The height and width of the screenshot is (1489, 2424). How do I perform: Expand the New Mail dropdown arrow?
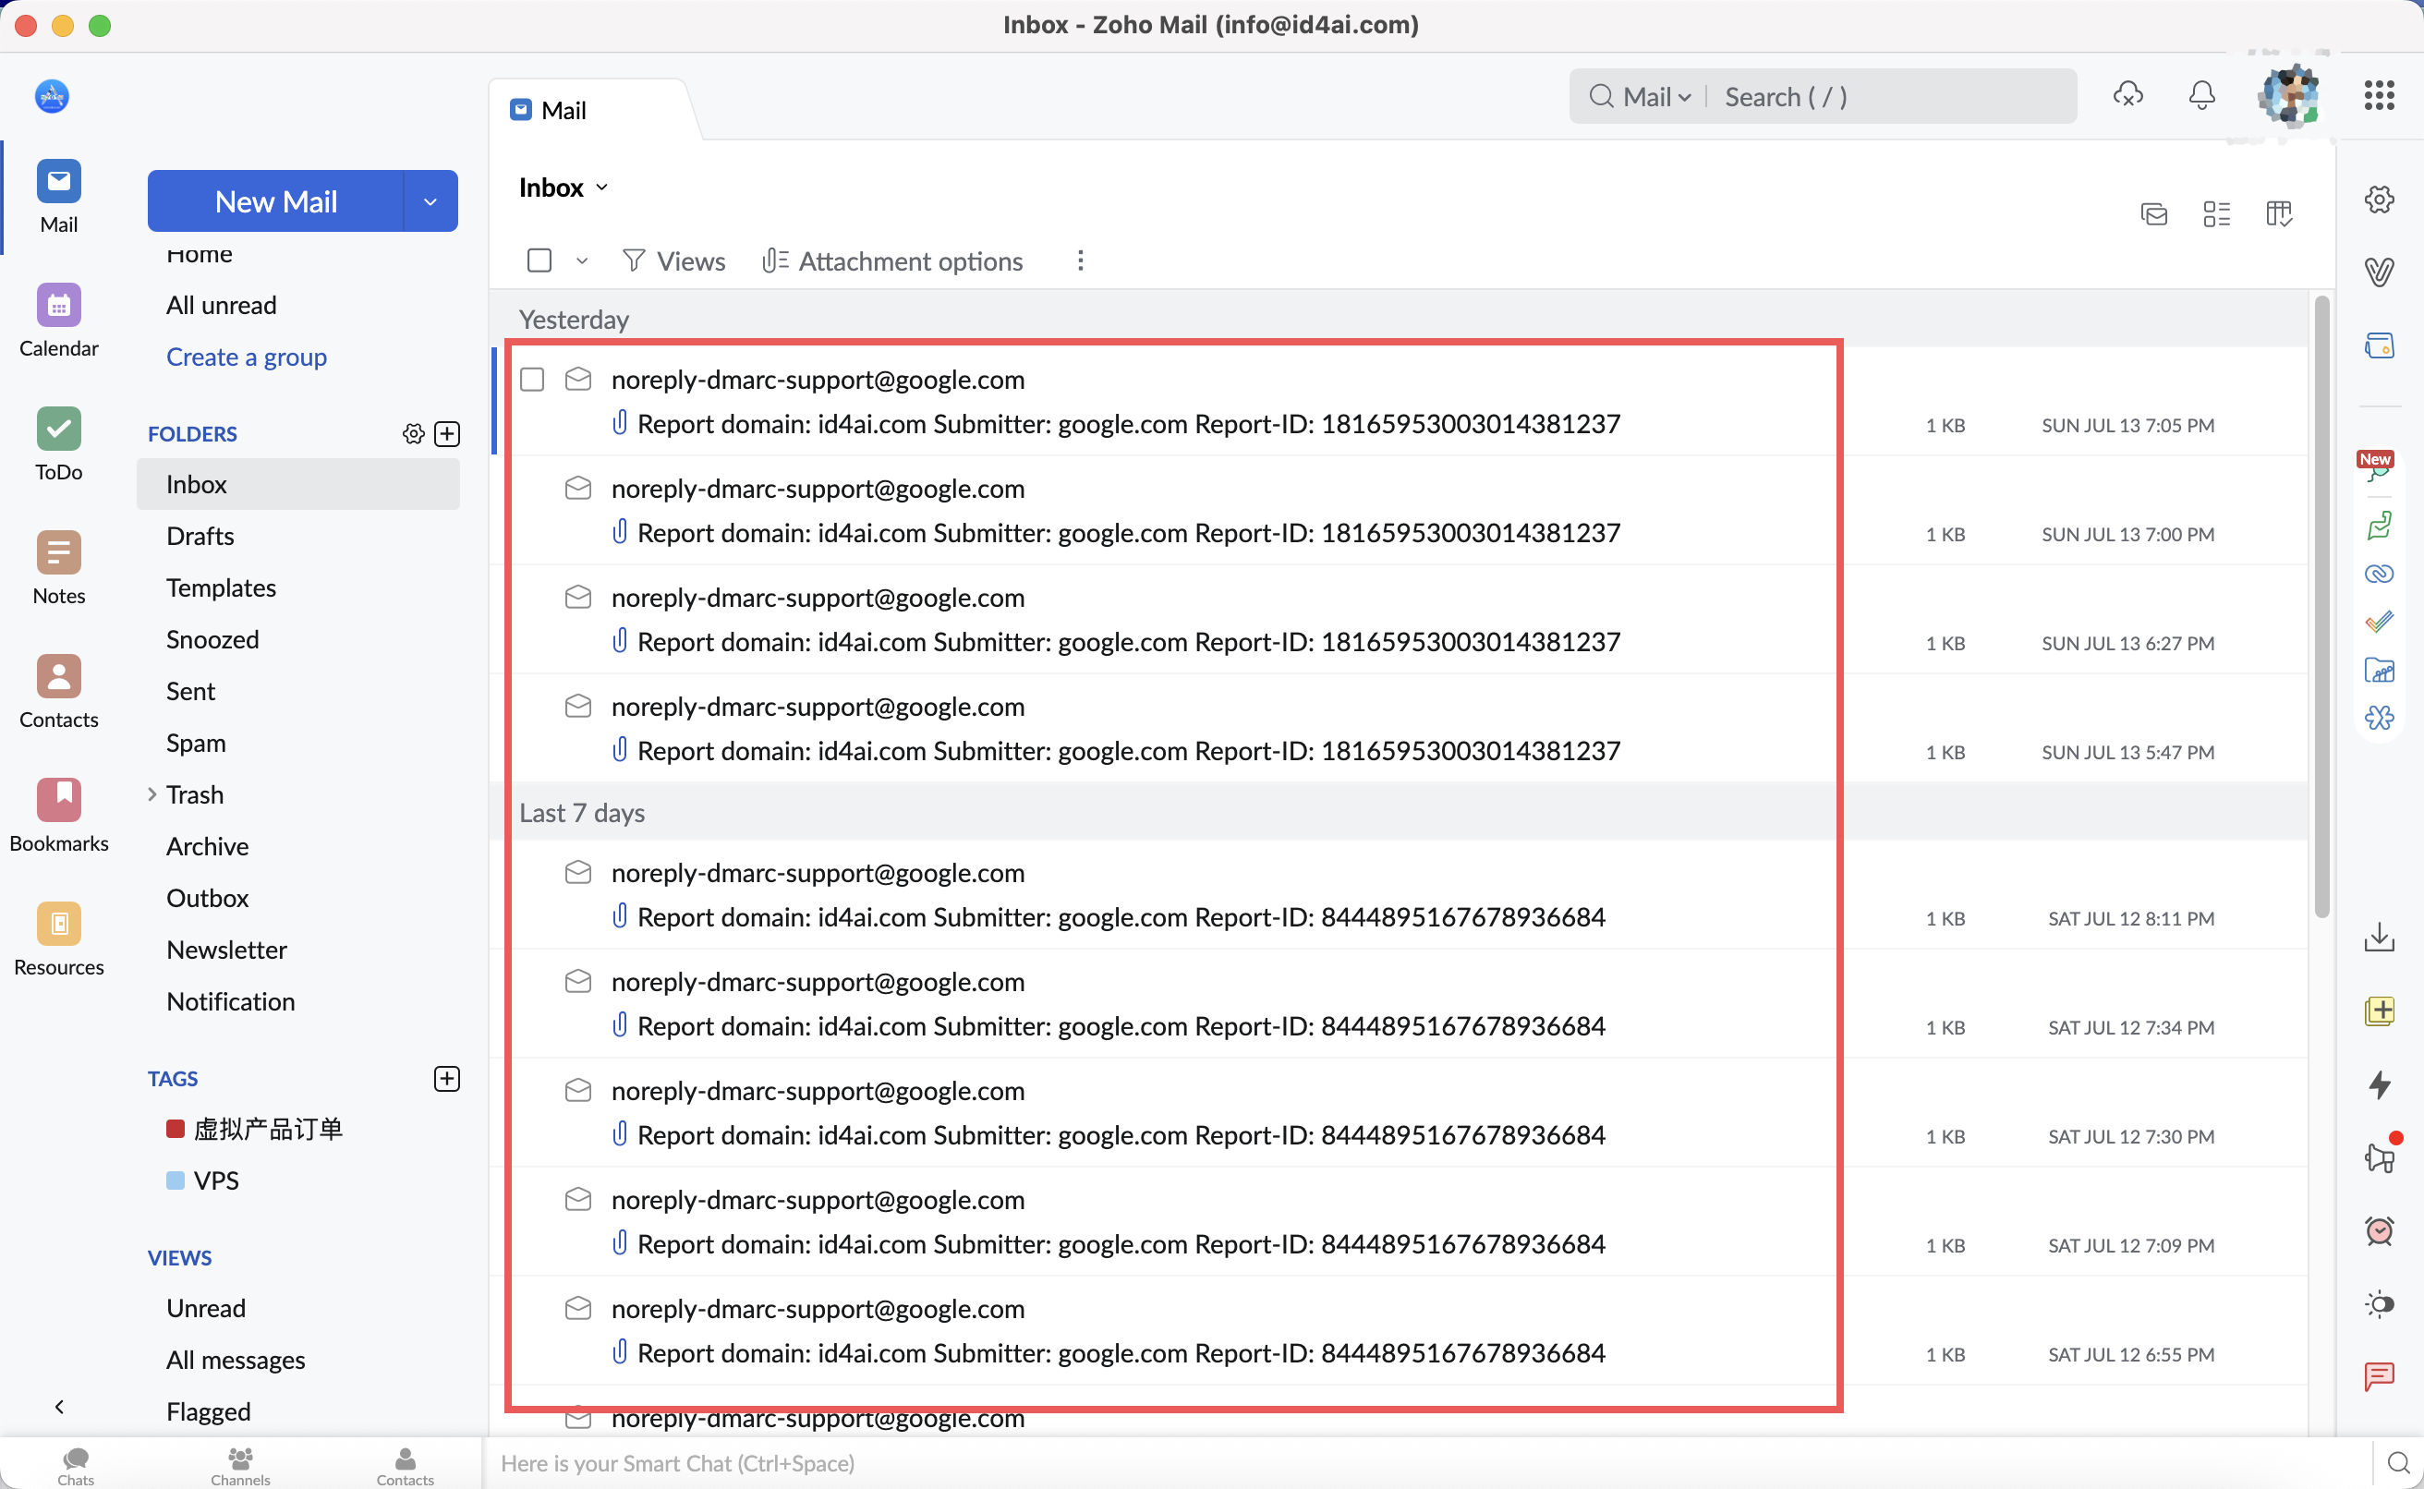click(430, 202)
